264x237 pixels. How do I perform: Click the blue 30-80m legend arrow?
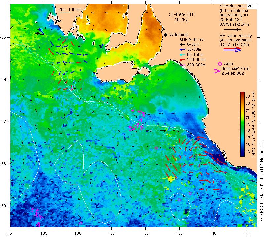click(x=182, y=50)
